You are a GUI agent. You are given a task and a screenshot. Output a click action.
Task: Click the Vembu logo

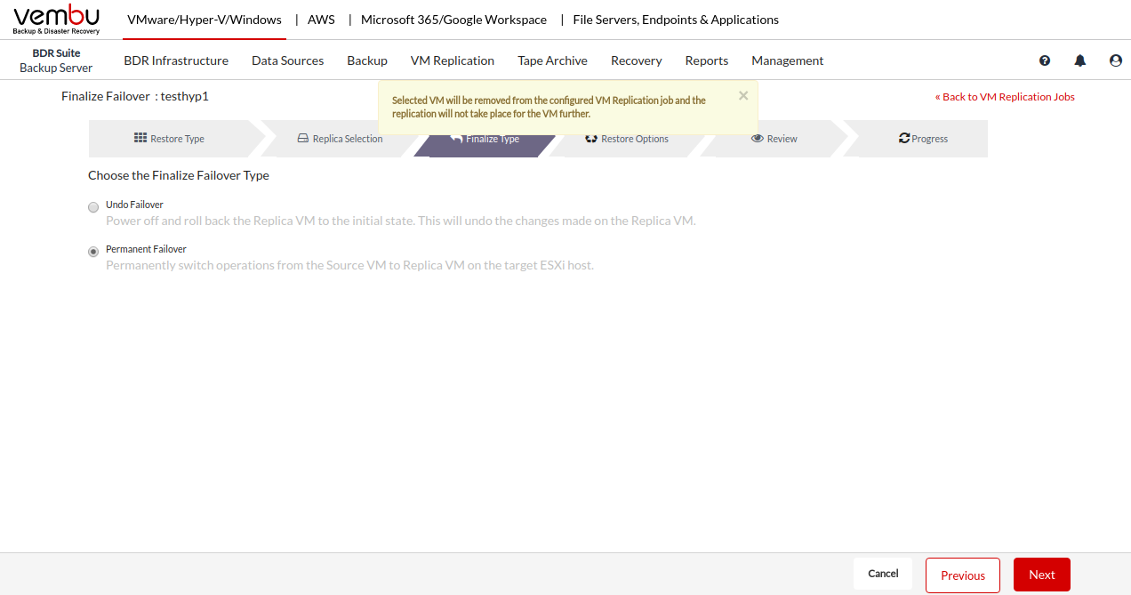57,20
